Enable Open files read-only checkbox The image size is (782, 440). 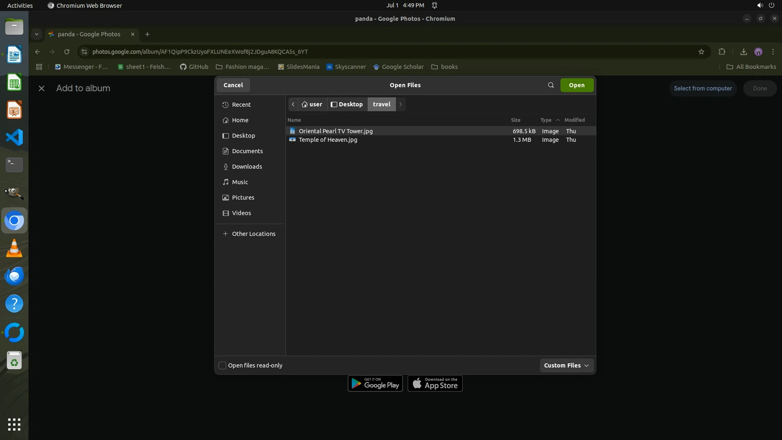(222, 365)
